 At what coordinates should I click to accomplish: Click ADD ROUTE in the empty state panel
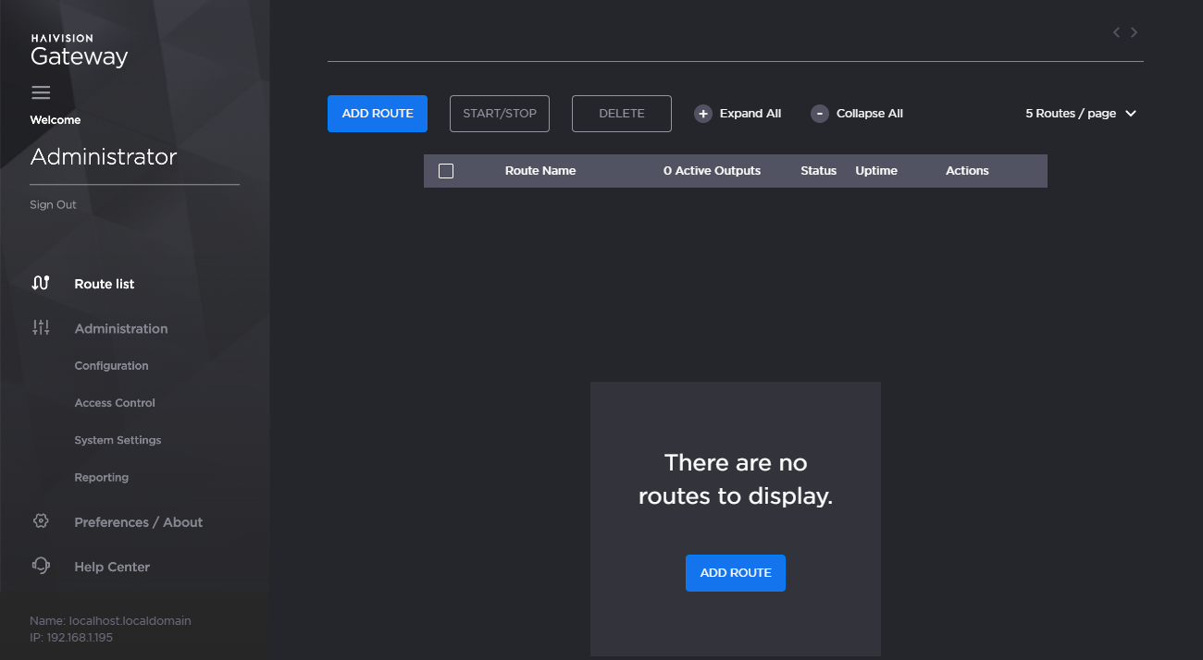(735, 572)
